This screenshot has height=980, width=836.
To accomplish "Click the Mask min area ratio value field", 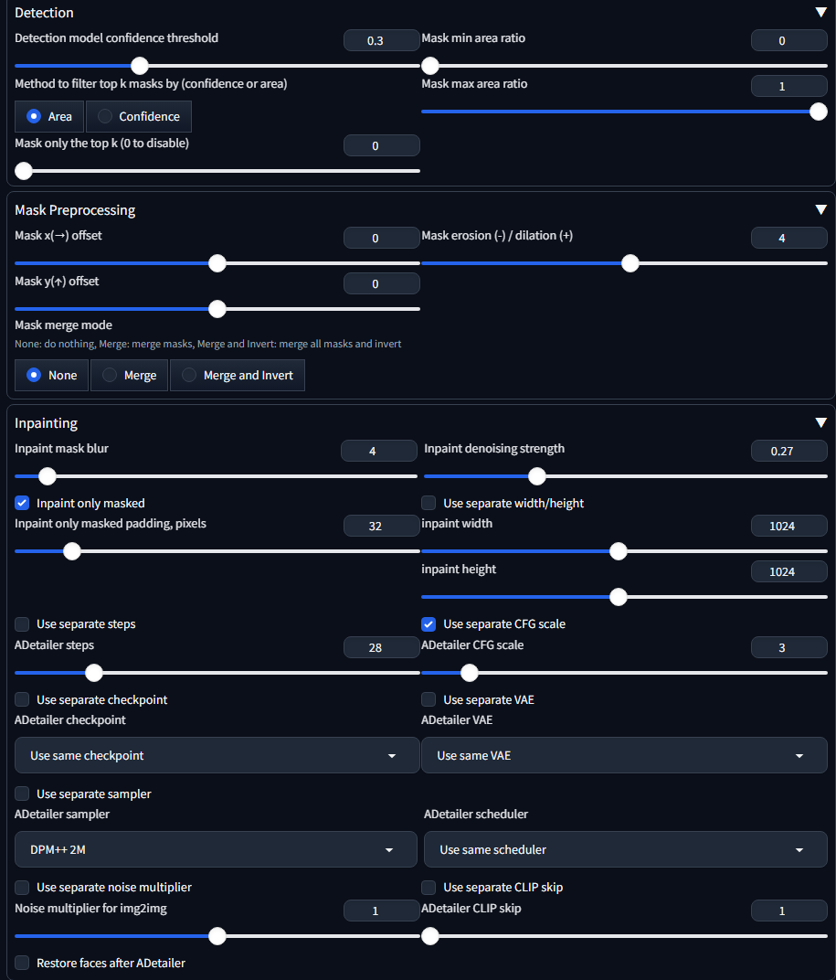I will pos(788,40).
